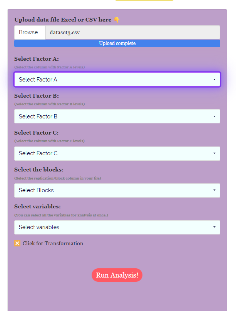Open the Select Factor B dropdown
Viewport: 236px width, 311px height.
tap(117, 116)
